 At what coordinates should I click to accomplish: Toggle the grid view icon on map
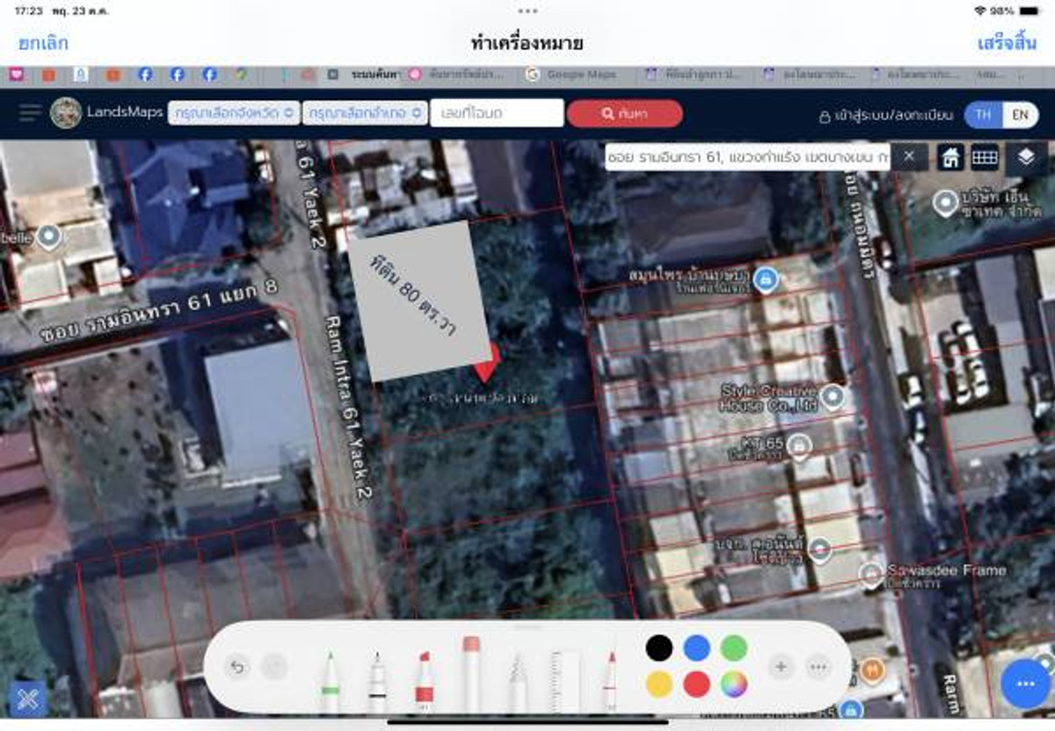985,157
